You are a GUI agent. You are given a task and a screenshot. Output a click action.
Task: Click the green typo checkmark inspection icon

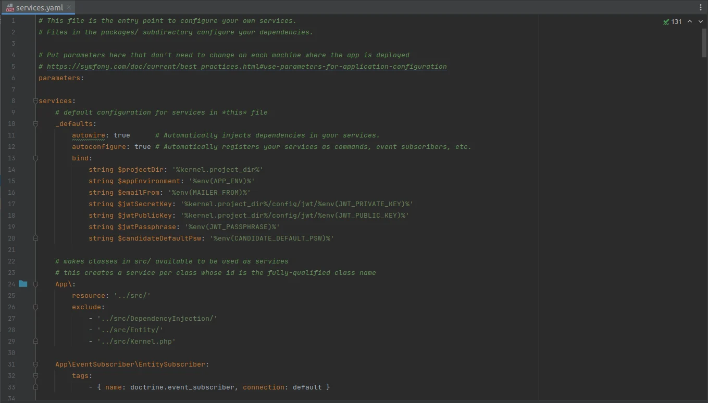[x=666, y=22]
